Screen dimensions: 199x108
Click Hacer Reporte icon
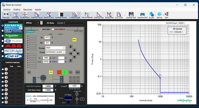(87, 15)
